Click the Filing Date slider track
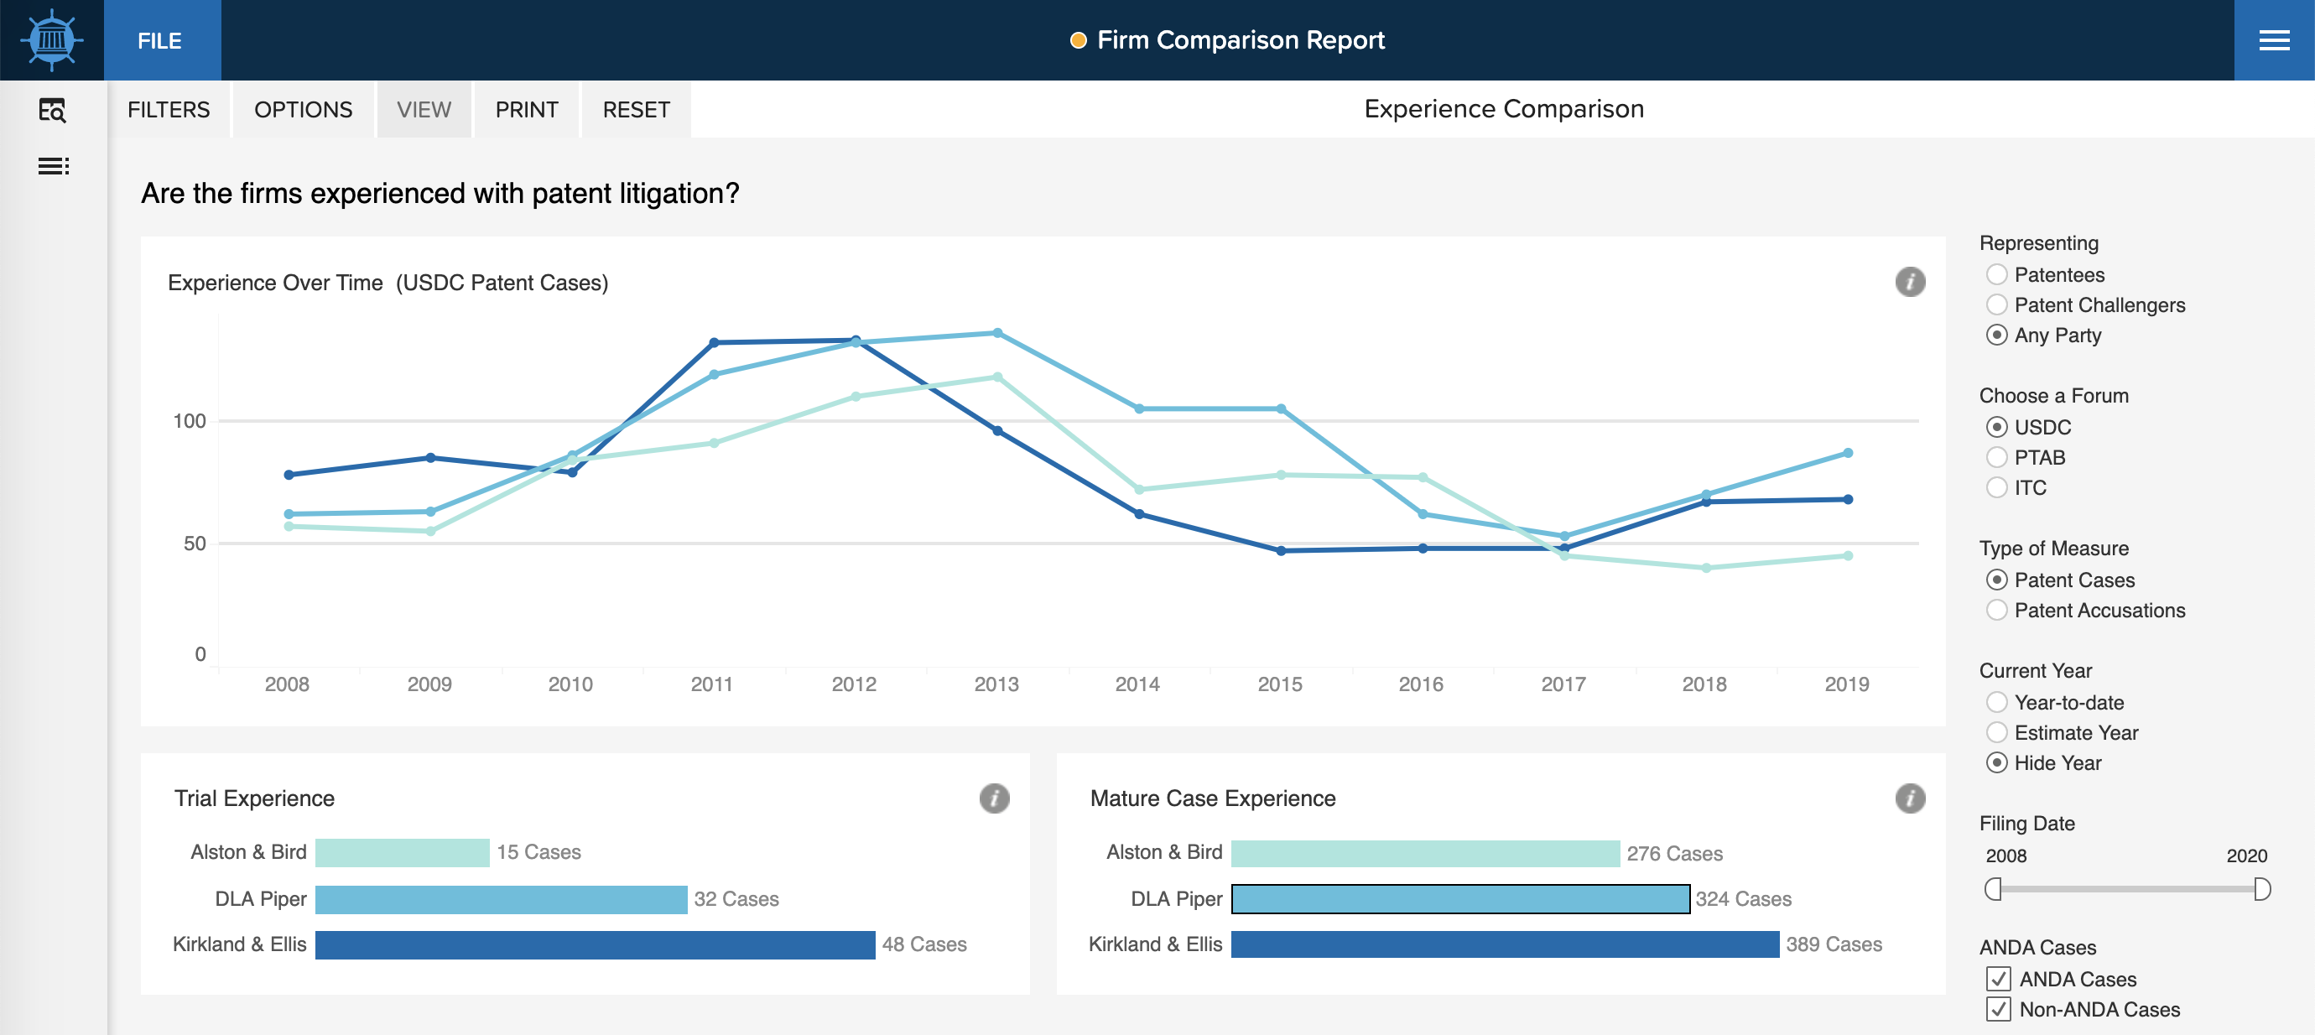 2128,889
